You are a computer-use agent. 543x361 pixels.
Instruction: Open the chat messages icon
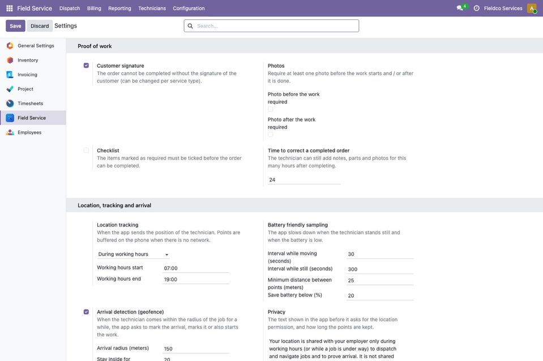tap(460, 8)
